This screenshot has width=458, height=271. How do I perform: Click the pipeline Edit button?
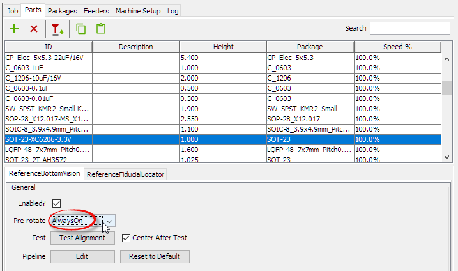[82, 256]
